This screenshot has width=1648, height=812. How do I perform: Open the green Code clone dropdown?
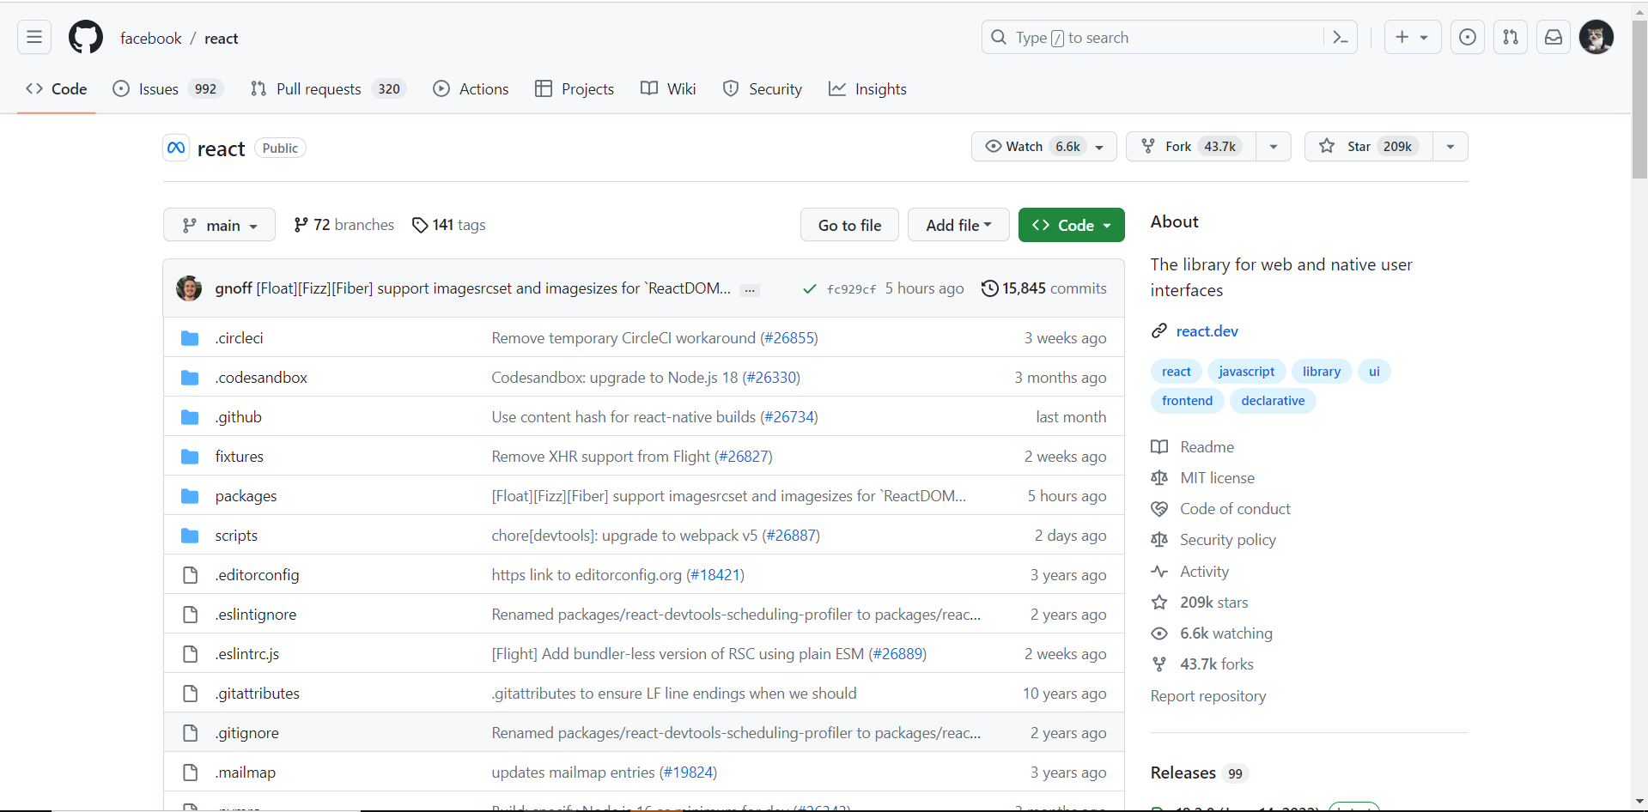tap(1072, 225)
